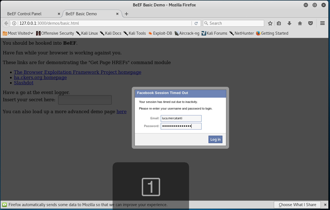Close the BeEF Basic Demo tab

click(x=117, y=14)
